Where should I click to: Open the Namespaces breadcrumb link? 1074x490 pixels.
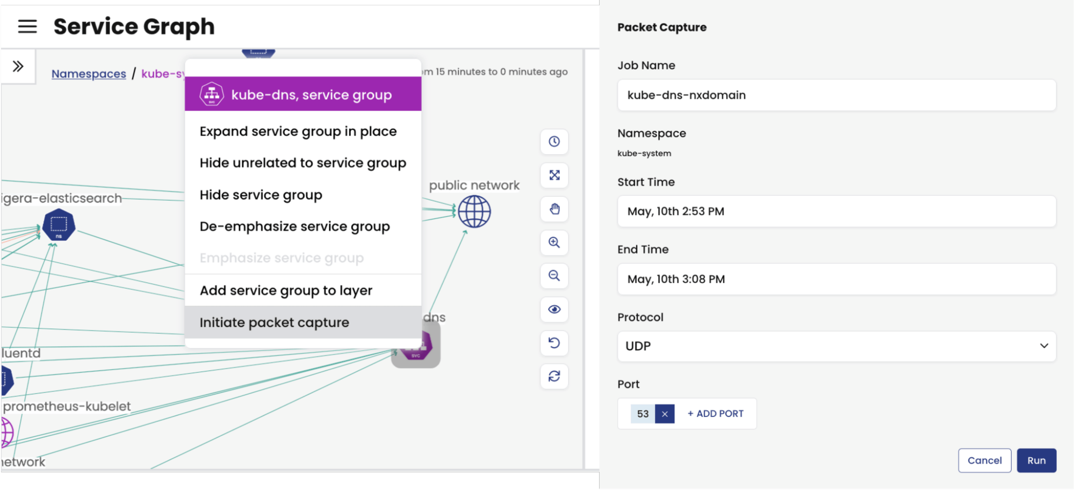tap(89, 74)
